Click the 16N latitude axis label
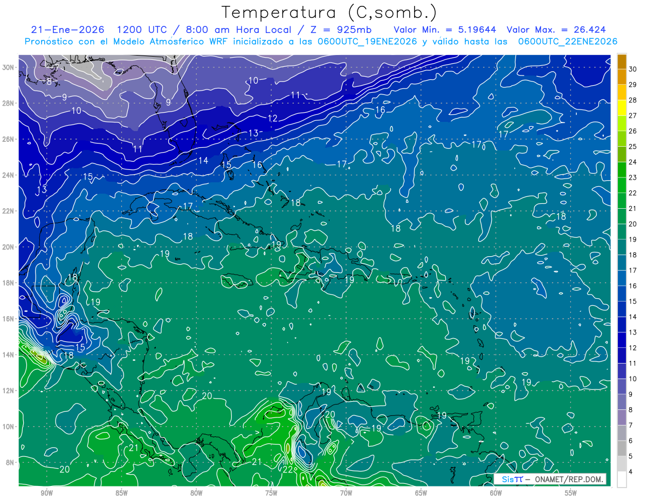Viewport: 647px width, 500px height. (9, 319)
